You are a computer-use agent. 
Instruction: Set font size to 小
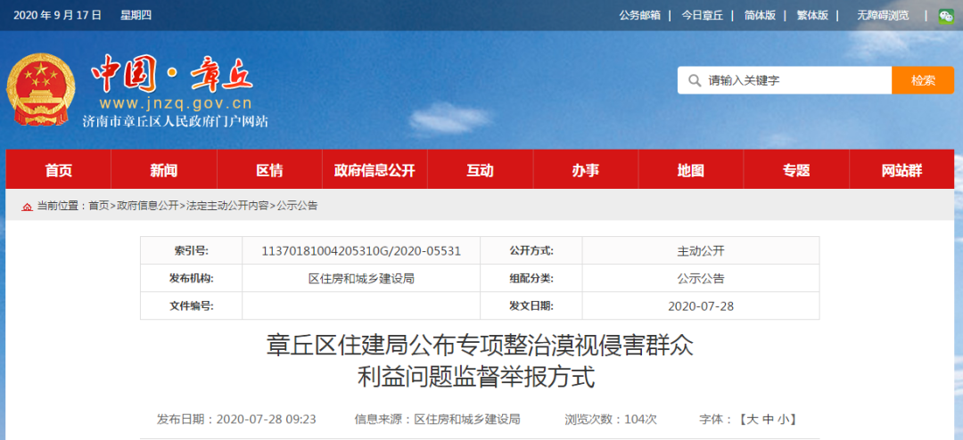click(783, 420)
